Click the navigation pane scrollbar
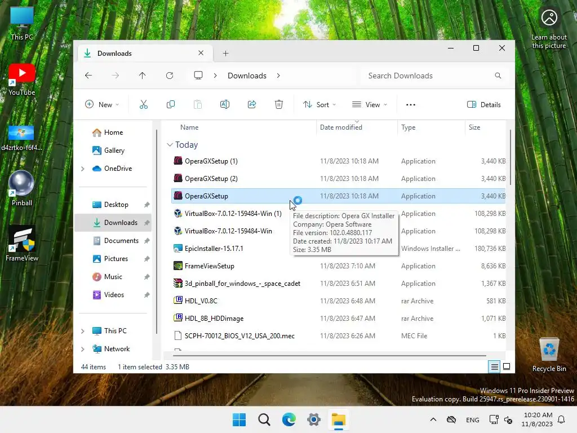This screenshot has height=433, width=577. [x=157, y=232]
